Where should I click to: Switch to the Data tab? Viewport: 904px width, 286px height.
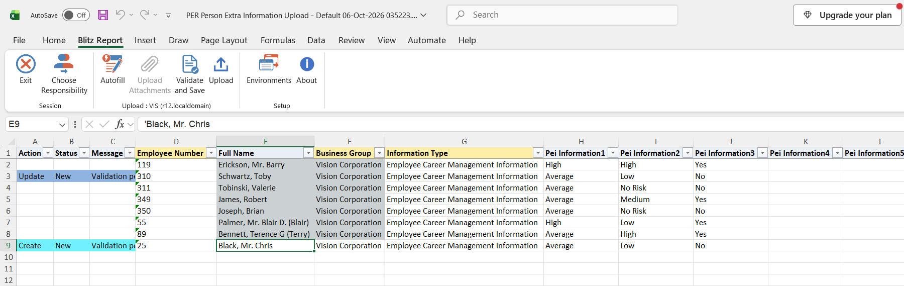click(316, 40)
